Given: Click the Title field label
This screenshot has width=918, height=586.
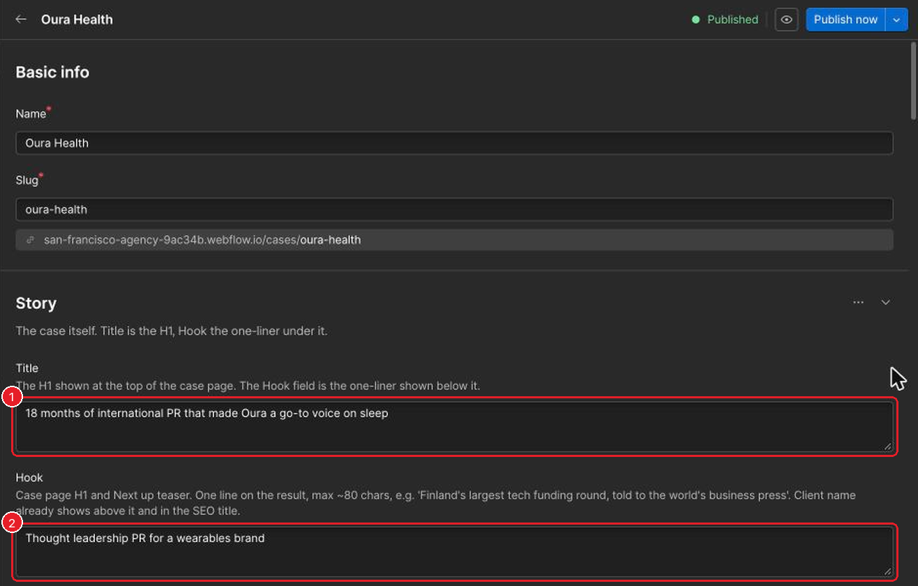Looking at the screenshot, I should (x=27, y=368).
